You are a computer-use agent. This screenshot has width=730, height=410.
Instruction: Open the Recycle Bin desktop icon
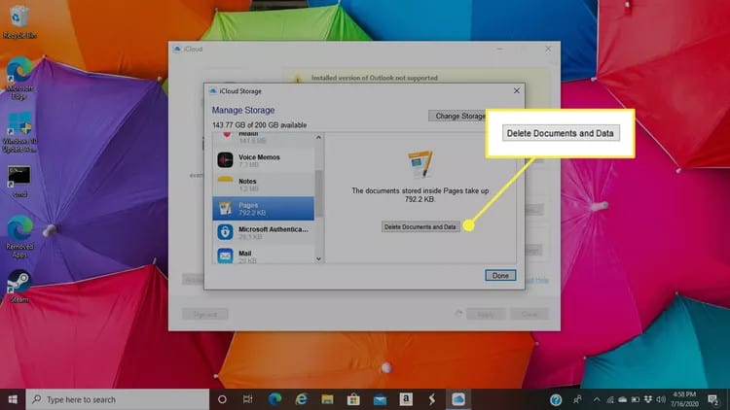[x=18, y=21]
